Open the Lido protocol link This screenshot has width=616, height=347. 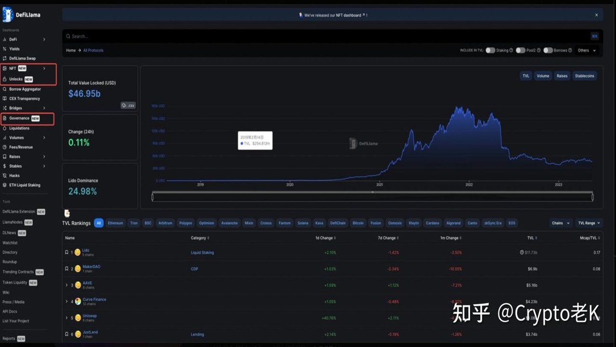[86, 250]
